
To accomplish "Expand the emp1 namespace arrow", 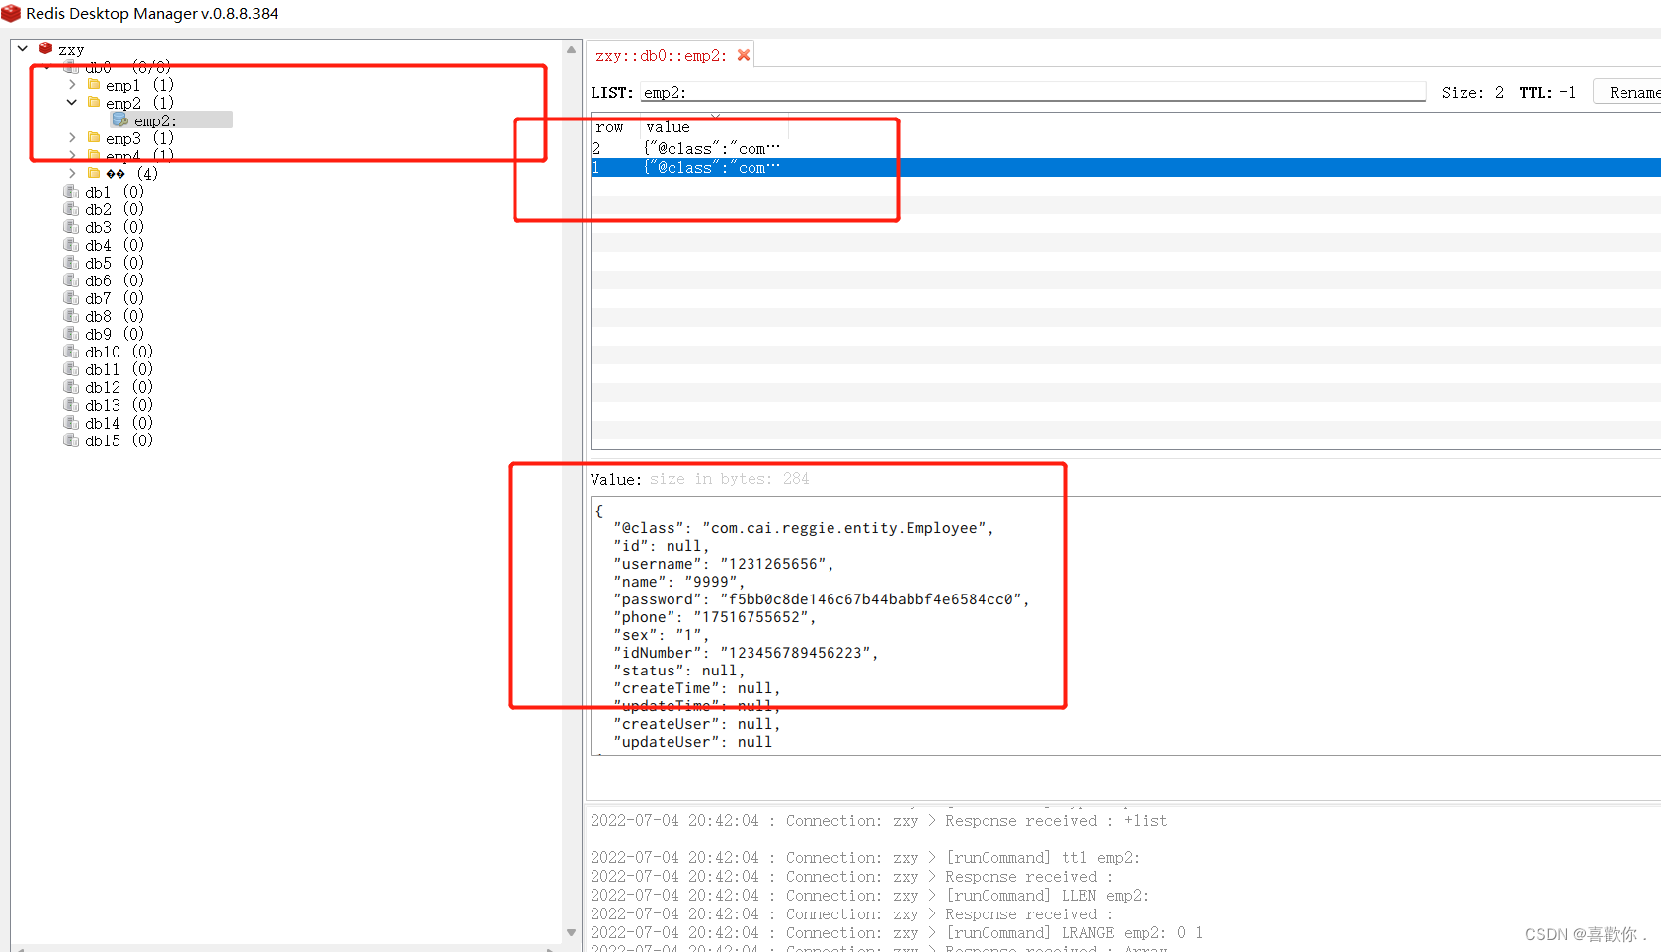I will (x=71, y=85).
